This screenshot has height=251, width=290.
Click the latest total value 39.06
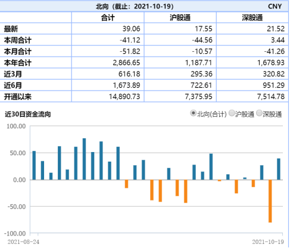(131, 29)
